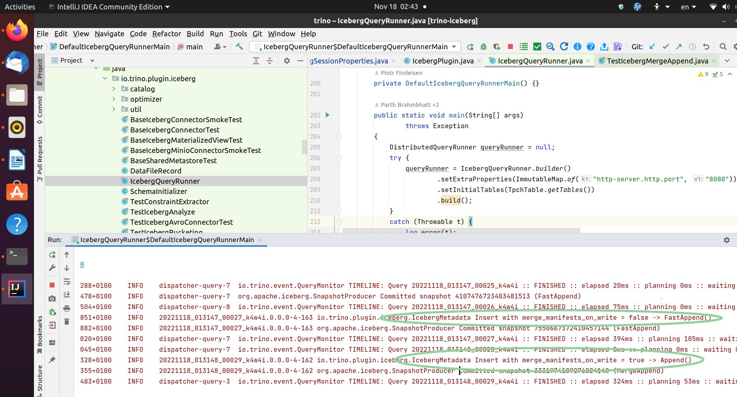
Task: Toggle the Project tool window stripe button
Action: coord(39,72)
